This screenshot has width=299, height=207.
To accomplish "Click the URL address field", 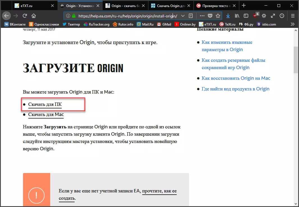I will [126, 16].
